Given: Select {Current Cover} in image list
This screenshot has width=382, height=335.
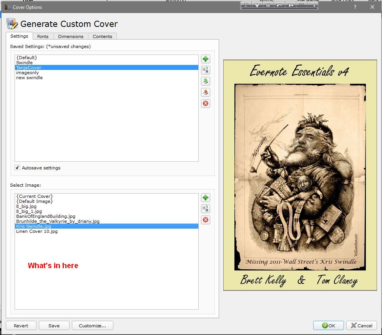Looking at the screenshot, I should pos(106,196).
